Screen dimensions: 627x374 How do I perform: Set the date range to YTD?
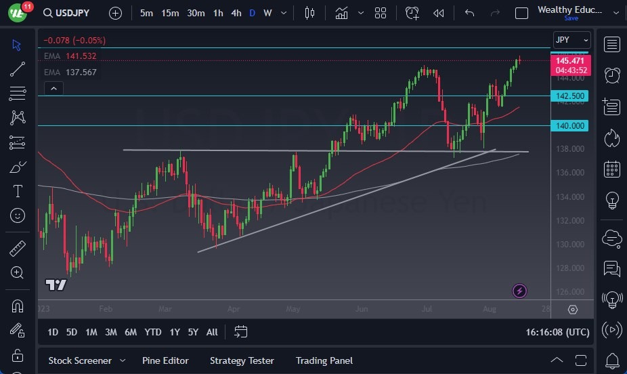click(x=153, y=332)
